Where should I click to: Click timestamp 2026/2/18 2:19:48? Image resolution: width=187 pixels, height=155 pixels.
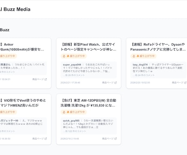pos(70,139)
